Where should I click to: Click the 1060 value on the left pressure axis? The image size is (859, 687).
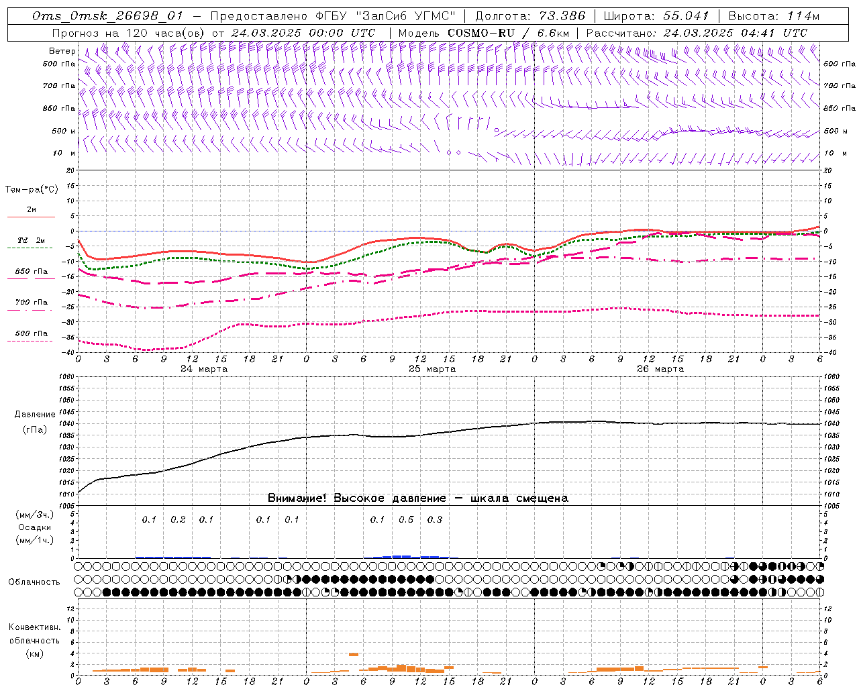click(x=66, y=377)
